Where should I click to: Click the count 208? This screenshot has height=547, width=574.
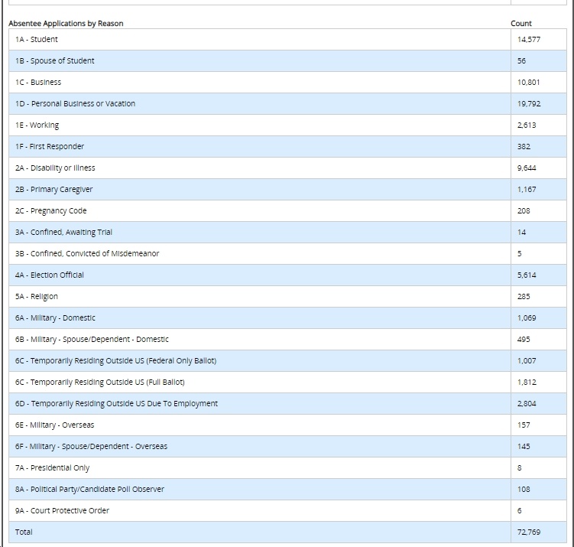524,210
